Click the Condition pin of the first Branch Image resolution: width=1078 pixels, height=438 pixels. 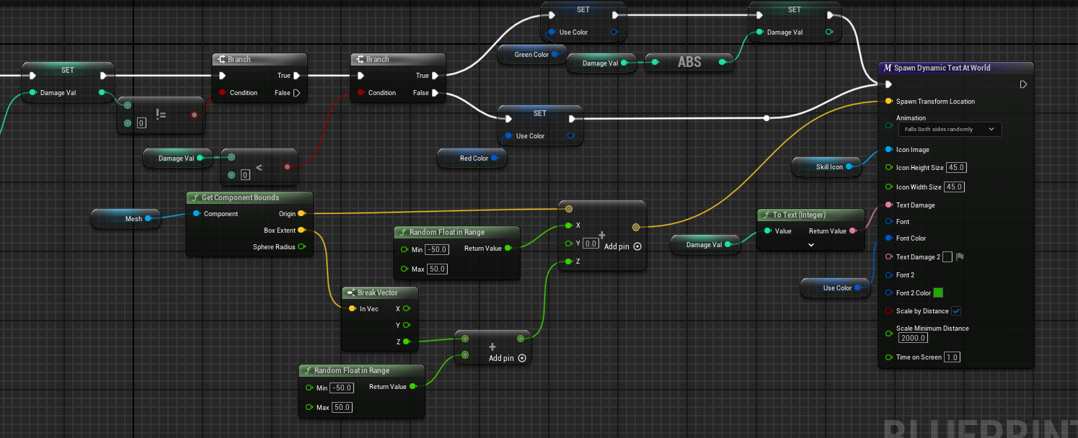(223, 93)
